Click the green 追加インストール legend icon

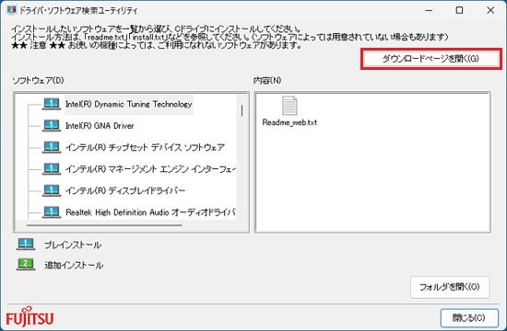pos(26,265)
